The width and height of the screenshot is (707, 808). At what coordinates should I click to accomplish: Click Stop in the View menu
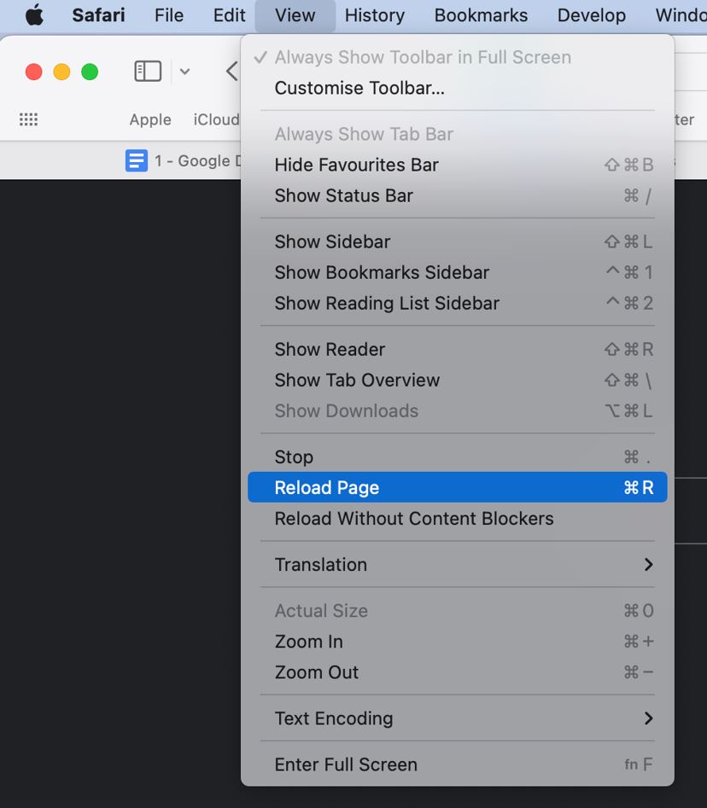(x=458, y=457)
